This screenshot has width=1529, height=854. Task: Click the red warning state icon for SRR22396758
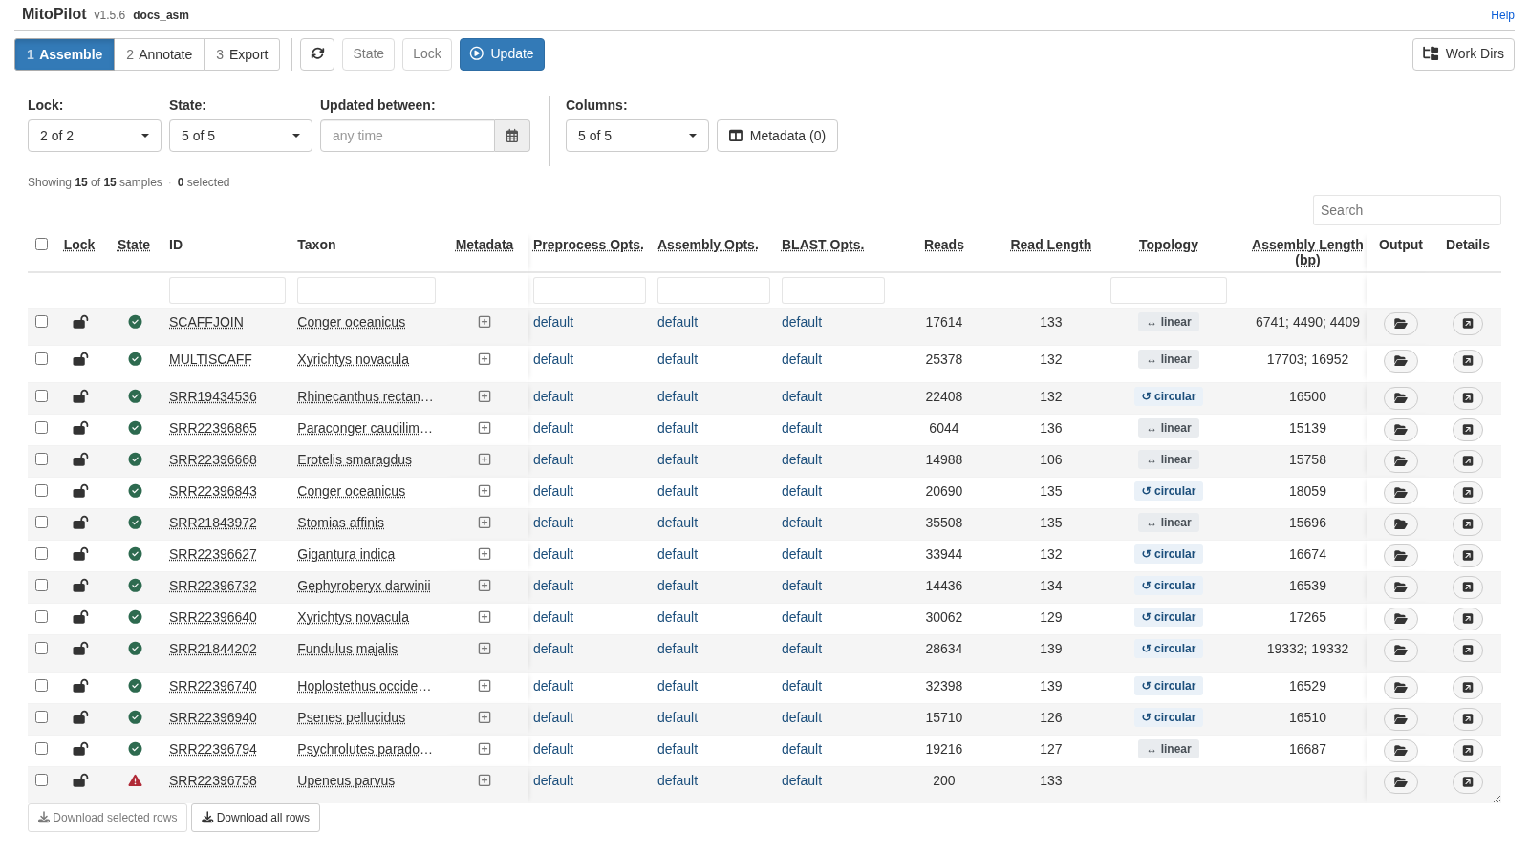(x=135, y=780)
